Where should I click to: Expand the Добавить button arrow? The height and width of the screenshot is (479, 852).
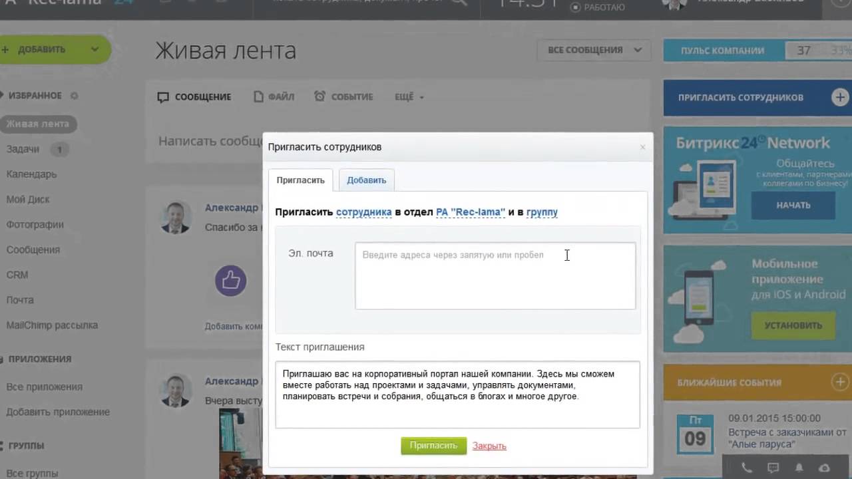[x=95, y=49]
